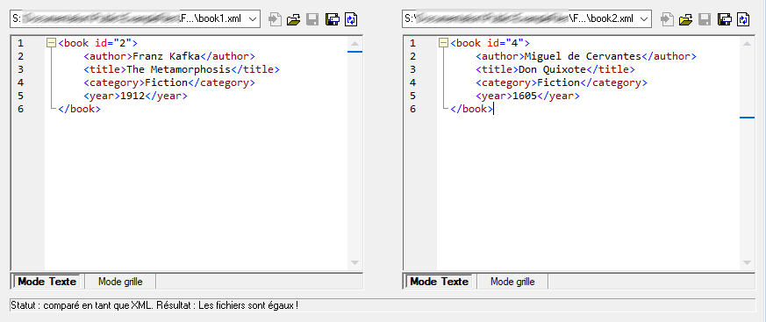Click the right pane's scroll up arrow
The width and height of the screenshot is (766, 322).
point(747,44)
